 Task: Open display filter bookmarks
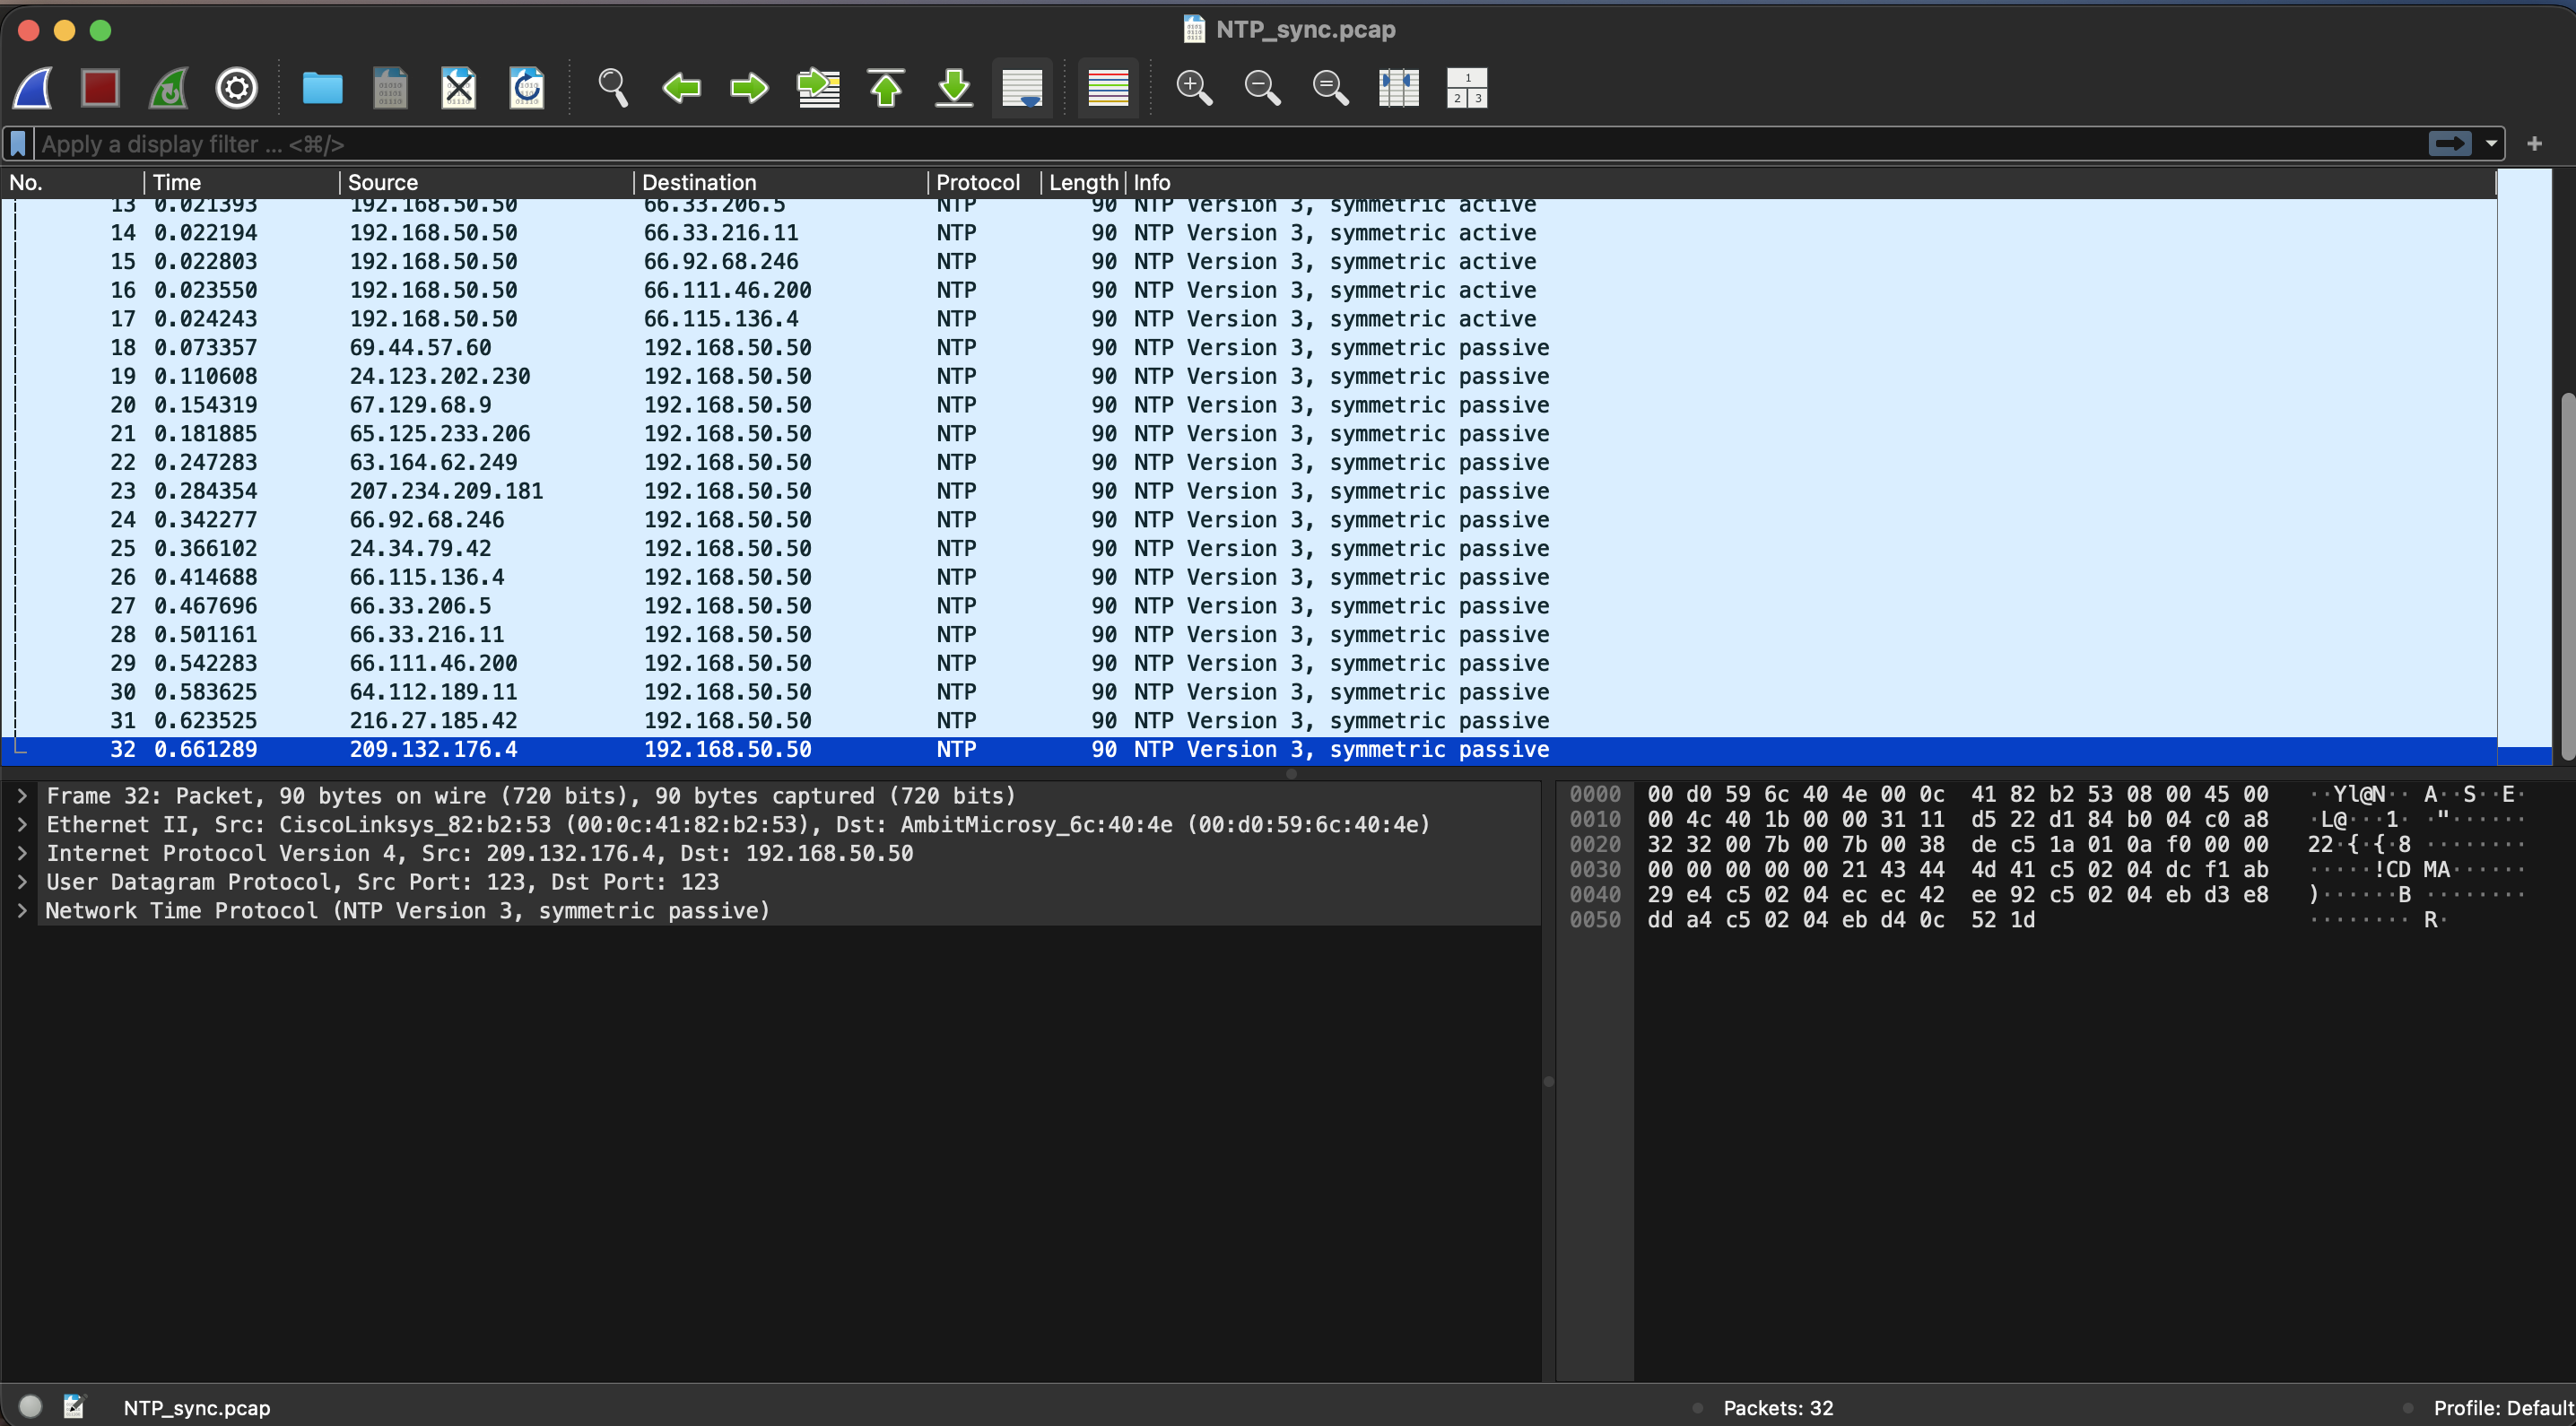tap(17, 144)
